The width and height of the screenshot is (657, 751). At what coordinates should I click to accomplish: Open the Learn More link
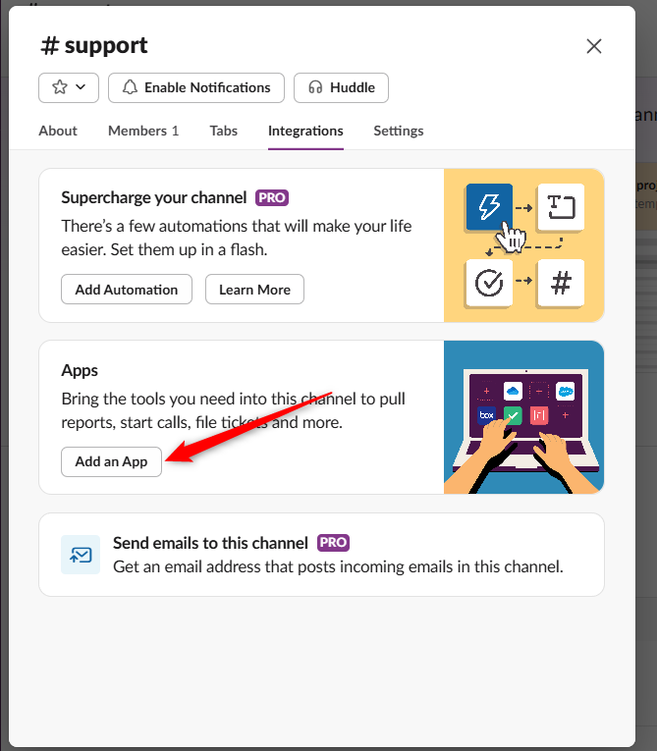[254, 290]
